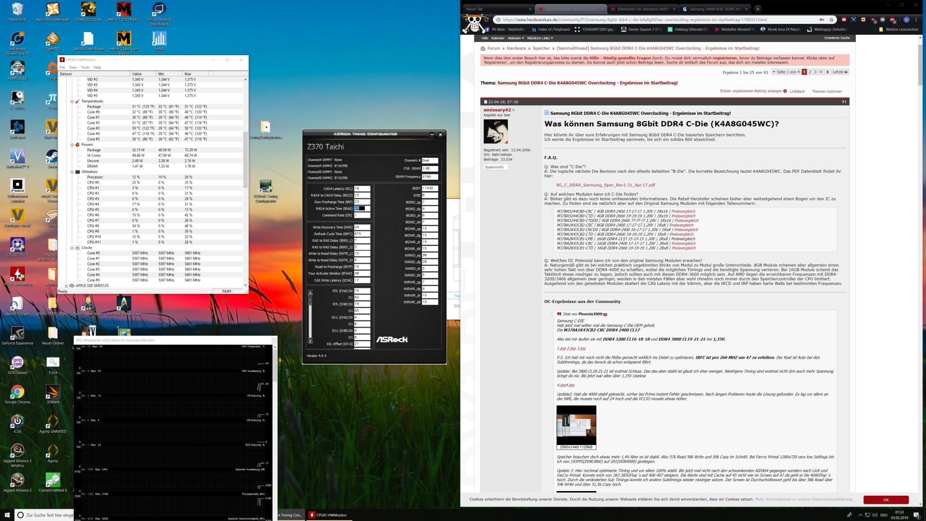Click the Timing Configurator left panel scrollbar
The image size is (926, 521).
click(x=310, y=317)
